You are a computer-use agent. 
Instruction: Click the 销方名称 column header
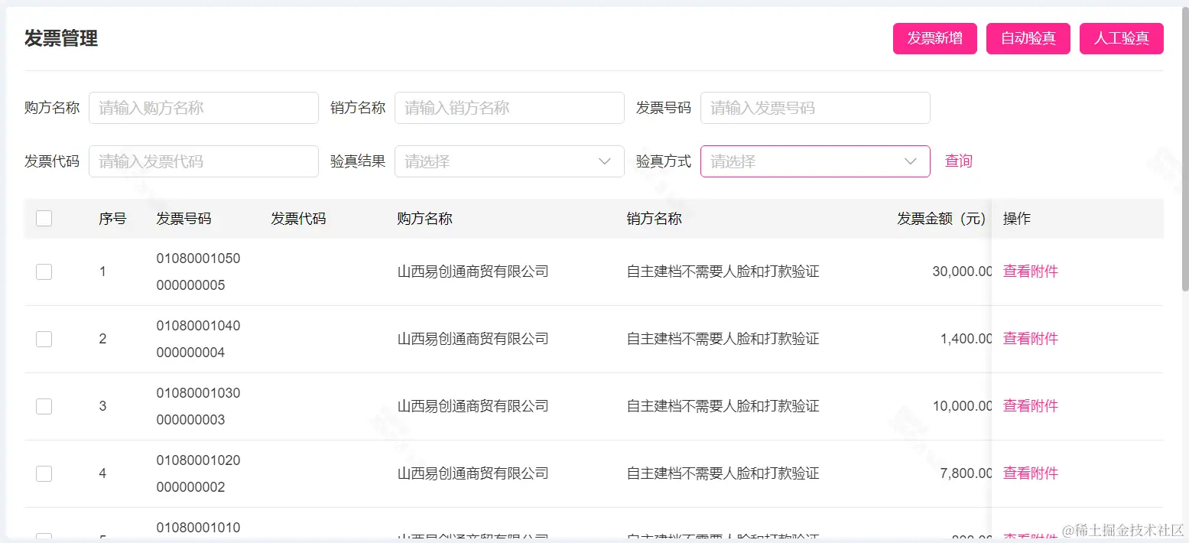[x=655, y=219]
